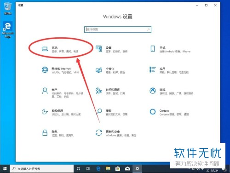
Task: Open the Time & Language icon
Action: [x=99, y=91]
